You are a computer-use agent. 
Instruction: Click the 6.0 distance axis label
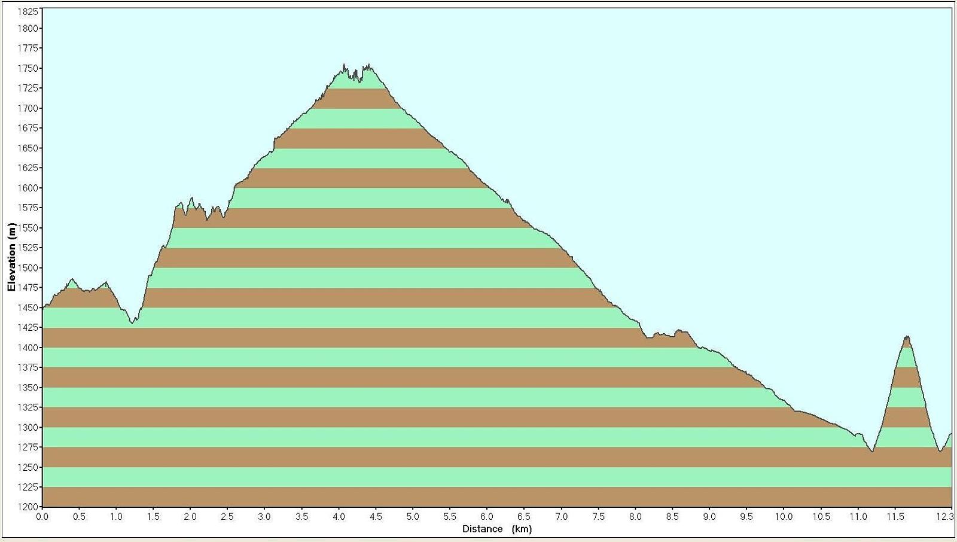click(x=487, y=517)
